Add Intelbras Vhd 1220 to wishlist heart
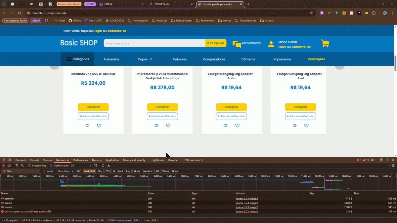The image size is (397, 223). click(x=99, y=126)
